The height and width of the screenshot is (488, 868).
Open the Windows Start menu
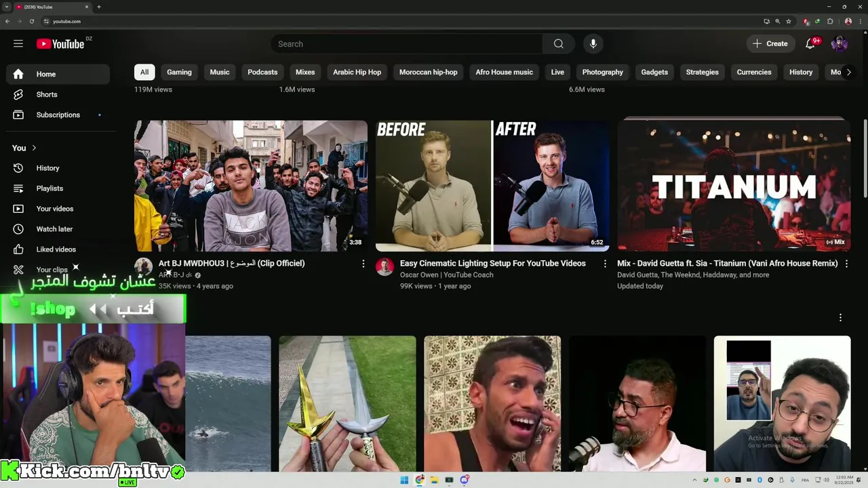(x=404, y=480)
